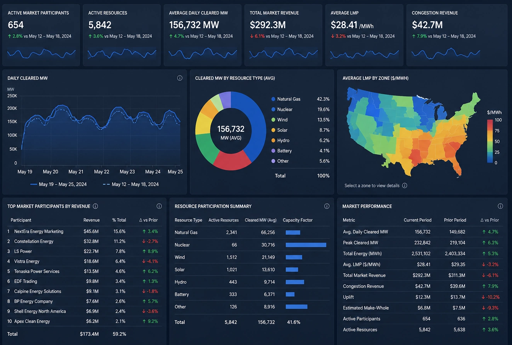Sort by Participant column header
512x345 pixels.
[x=21, y=220]
